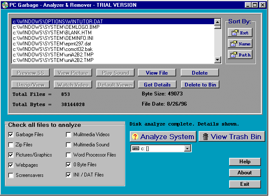269x196 pixels.
Task: Sort the file list by Name icon
Action: pos(234,44)
